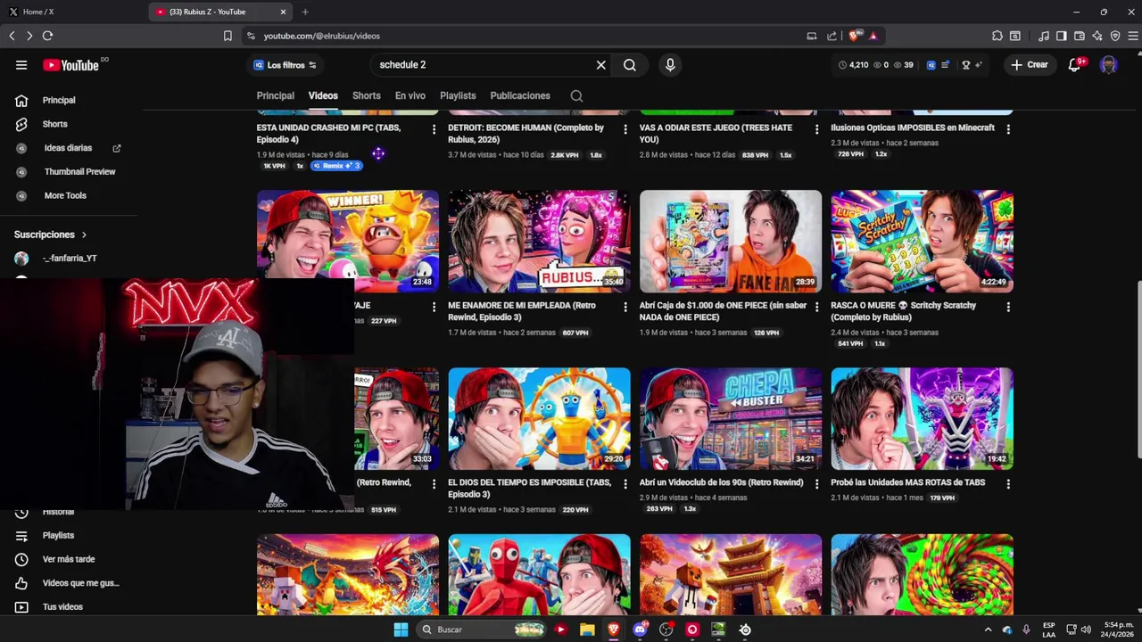1142x642 pixels.
Task: Open the browser extensions puzzle icon
Action: (x=997, y=36)
